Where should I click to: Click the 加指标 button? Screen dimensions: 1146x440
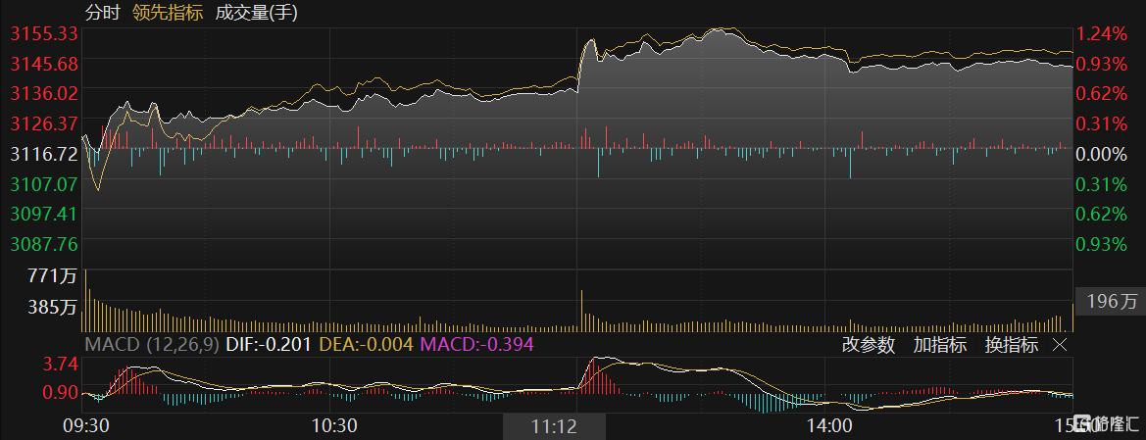pos(940,345)
